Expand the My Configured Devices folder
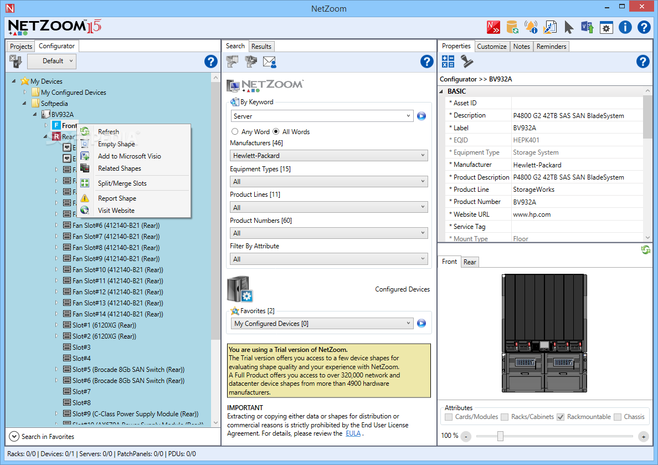This screenshot has height=465, width=658. coord(25,92)
